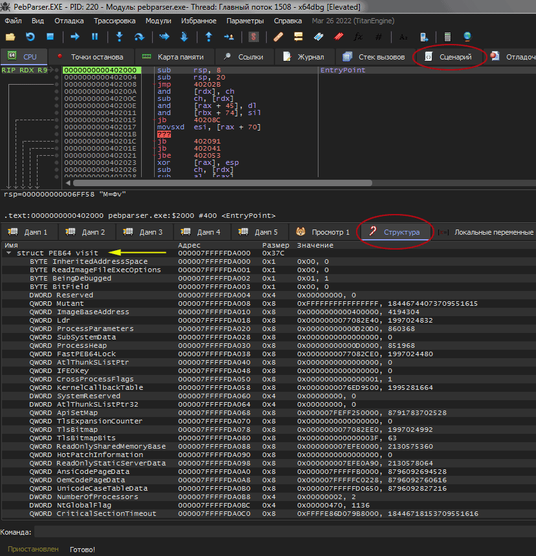Restart the debugged program

tap(30, 37)
